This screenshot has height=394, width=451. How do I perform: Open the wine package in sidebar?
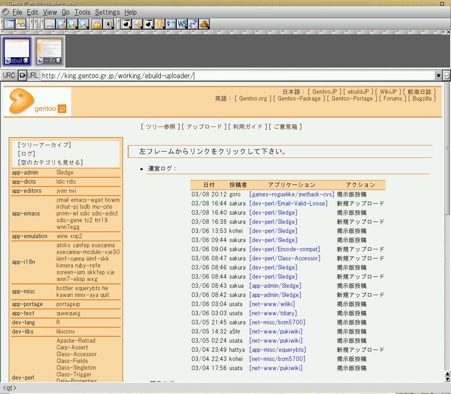click(62, 236)
